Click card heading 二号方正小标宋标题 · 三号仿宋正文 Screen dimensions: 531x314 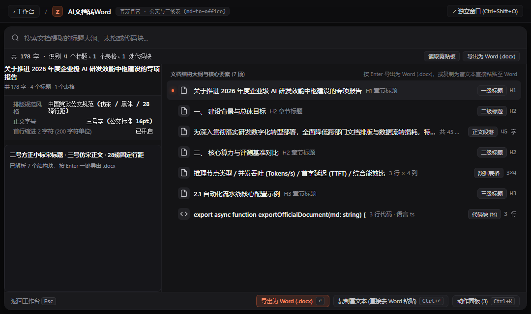coord(77,155)
